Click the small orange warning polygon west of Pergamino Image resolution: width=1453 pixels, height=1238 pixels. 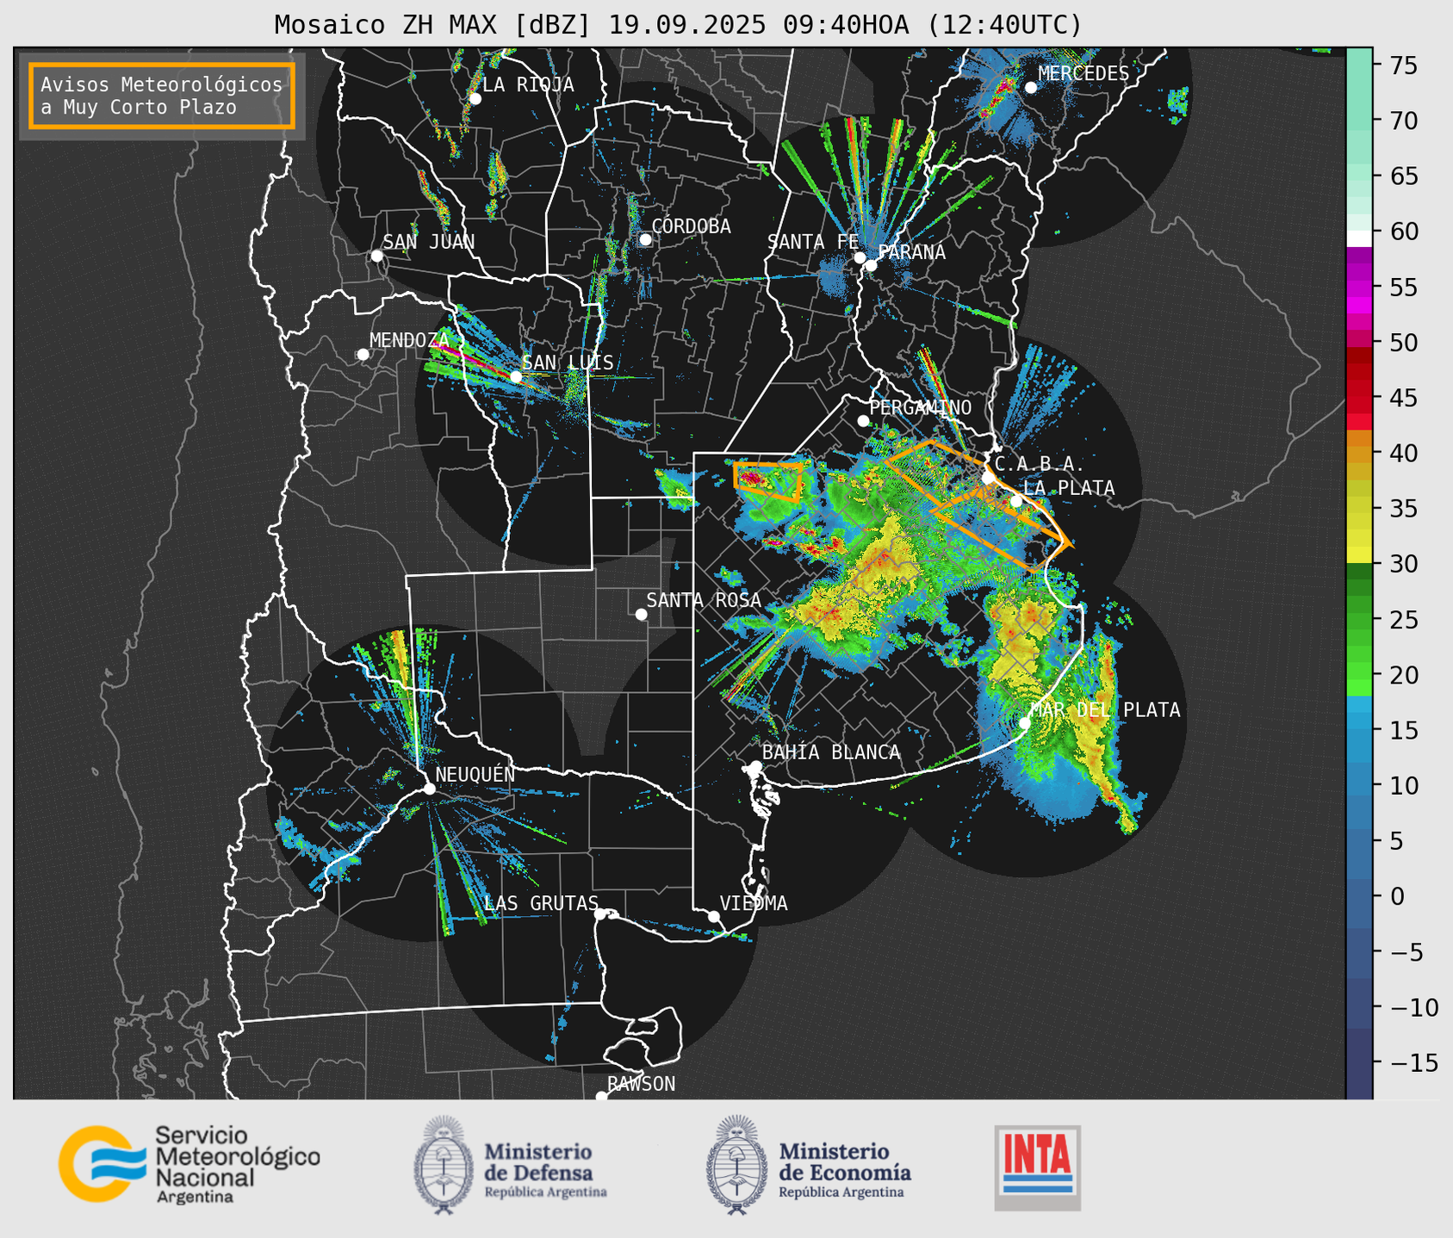coord(767,480)
